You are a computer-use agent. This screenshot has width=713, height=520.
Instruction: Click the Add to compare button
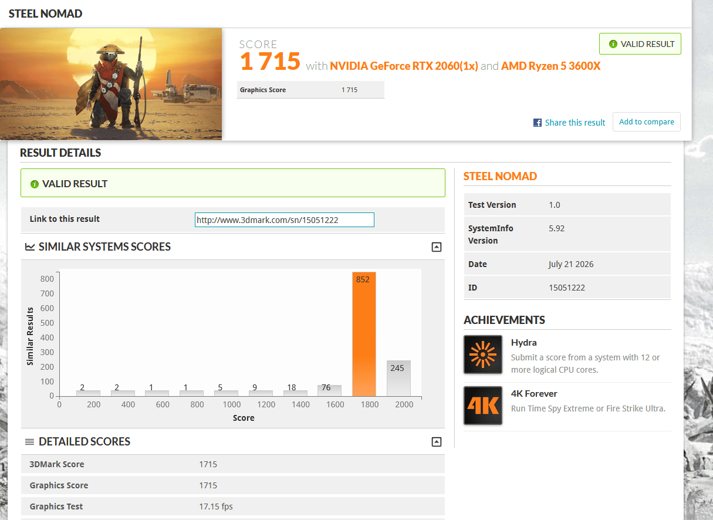coord(647,121)
